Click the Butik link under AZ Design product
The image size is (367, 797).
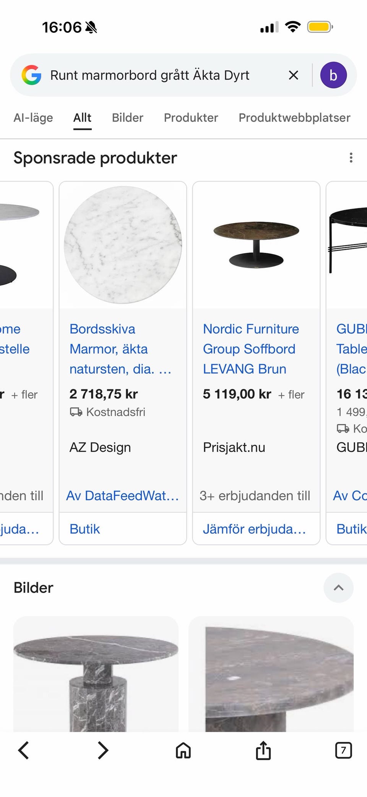(x=84, y=528)
